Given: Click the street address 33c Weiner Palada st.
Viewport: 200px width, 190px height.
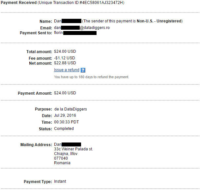Looking at the screenshot, I should (73, 149).
